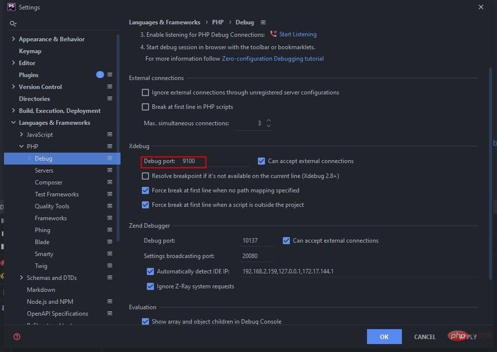The width and height of the screenshot is (497, 352).
Task: Toggle Automatically detect IDE IP checkbox
Action: pyautogui.click(x=150, y=271)
